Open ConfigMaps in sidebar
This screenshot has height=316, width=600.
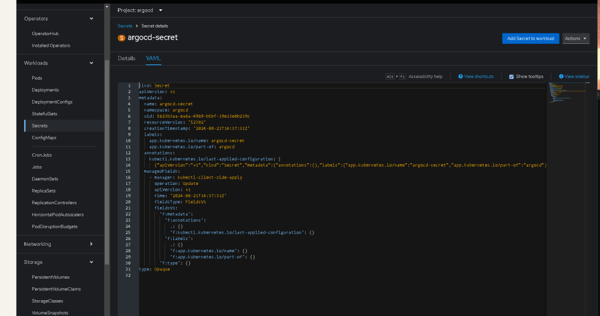pos(44,138)
